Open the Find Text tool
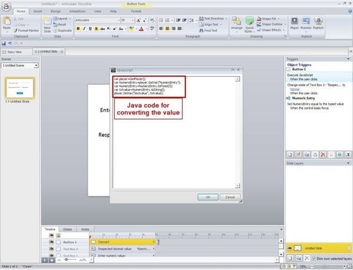The image size is (353, 270). click(208, 31)
